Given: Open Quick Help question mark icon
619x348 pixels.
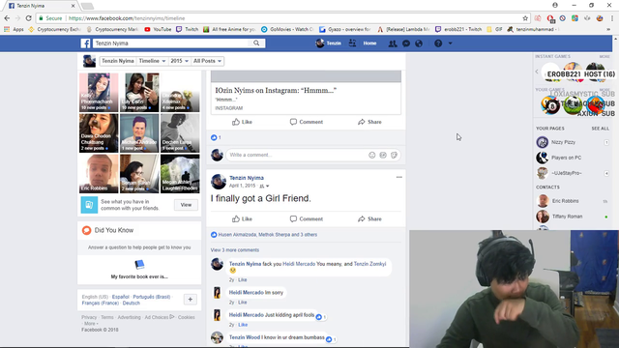Looking at the screenshot, I should click(438, 43).
